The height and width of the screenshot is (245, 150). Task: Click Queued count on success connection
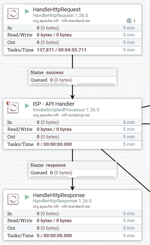(x=61, y=80)
